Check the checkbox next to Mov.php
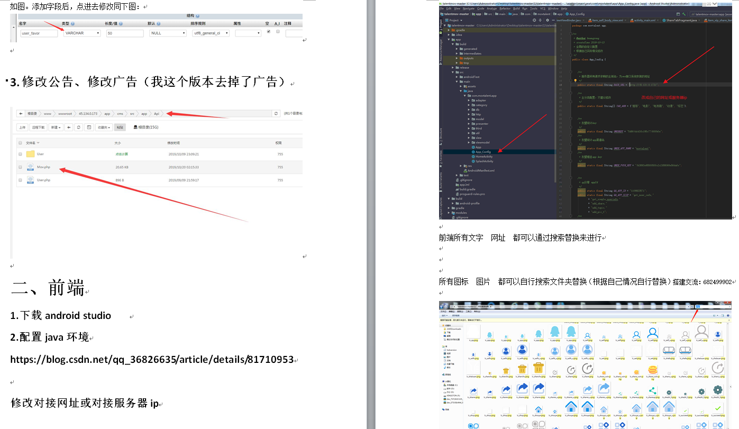739x429 pixels. coord(21,168)
